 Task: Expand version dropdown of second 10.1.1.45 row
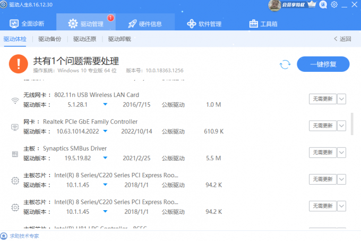coord(105,212)
